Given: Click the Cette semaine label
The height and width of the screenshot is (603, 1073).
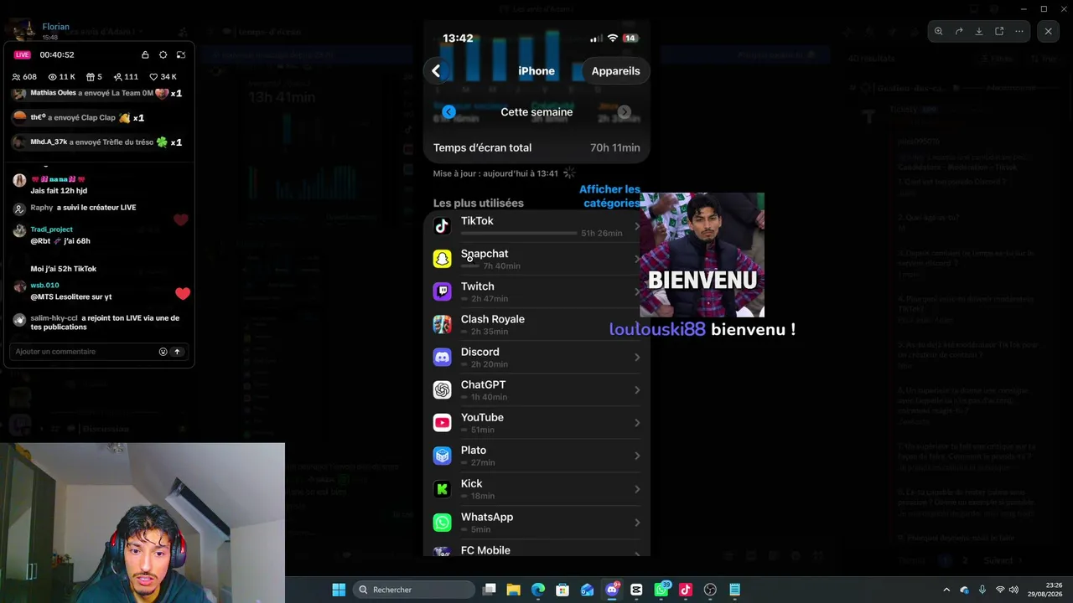Looking at the screenshot, I should pos(536,112).
